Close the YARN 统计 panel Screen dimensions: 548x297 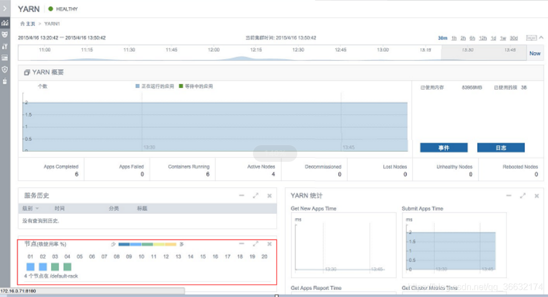[x=536, y=196]
